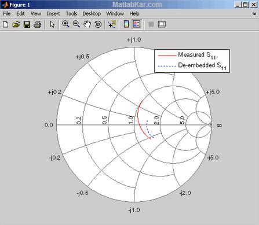Minimize the Figure 1 window
This screenshot has width=259, height=225.
pos(238,5)
